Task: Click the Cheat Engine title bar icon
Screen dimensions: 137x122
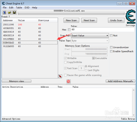Action: click(3, 4)
